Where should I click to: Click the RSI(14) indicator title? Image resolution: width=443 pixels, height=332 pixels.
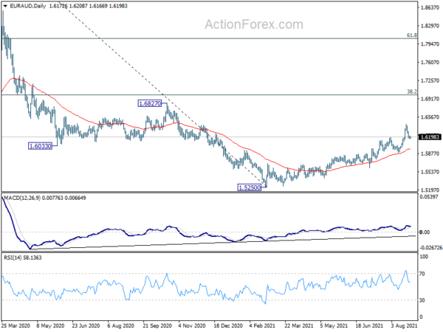[x=12, y=257]
